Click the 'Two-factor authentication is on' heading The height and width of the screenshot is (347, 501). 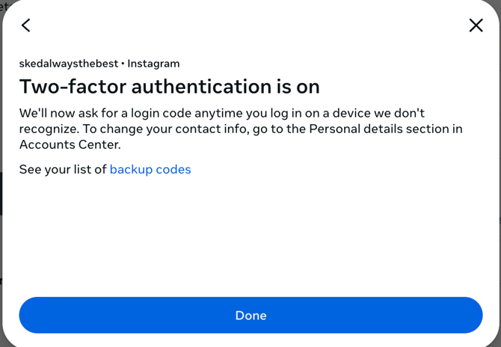click(169, 87)
